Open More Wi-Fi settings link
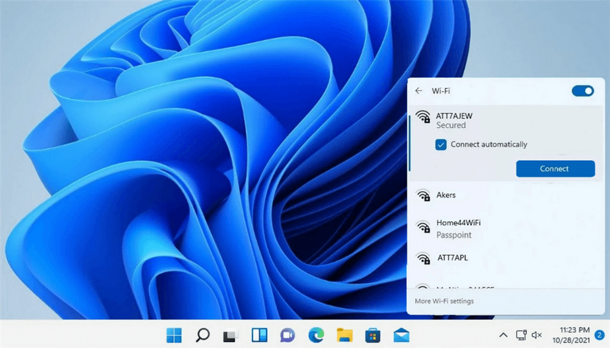Viewport: 610px width, 348px height. [x=444, y=301]
